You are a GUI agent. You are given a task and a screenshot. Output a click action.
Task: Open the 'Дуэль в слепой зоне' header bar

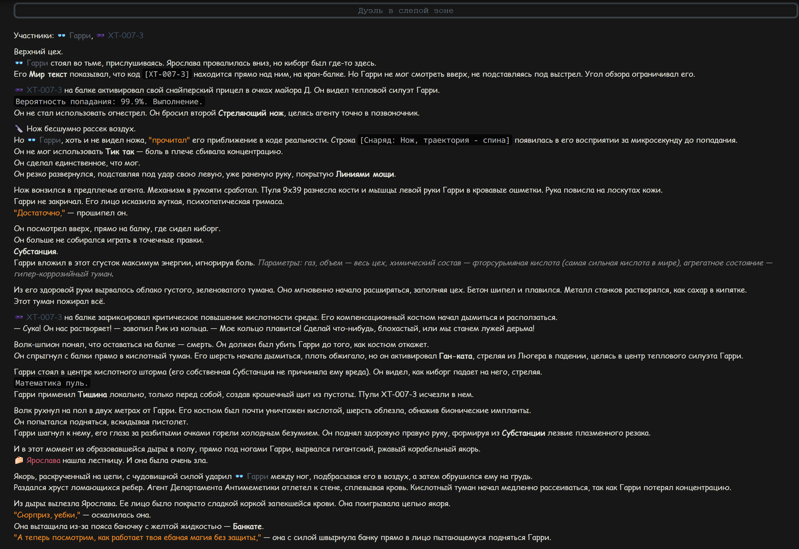tap(406, 11)
